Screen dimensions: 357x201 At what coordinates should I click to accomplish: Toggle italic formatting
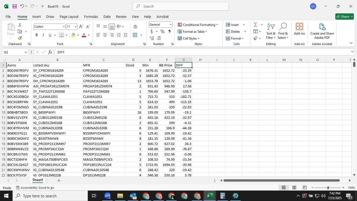pos(43,35)
